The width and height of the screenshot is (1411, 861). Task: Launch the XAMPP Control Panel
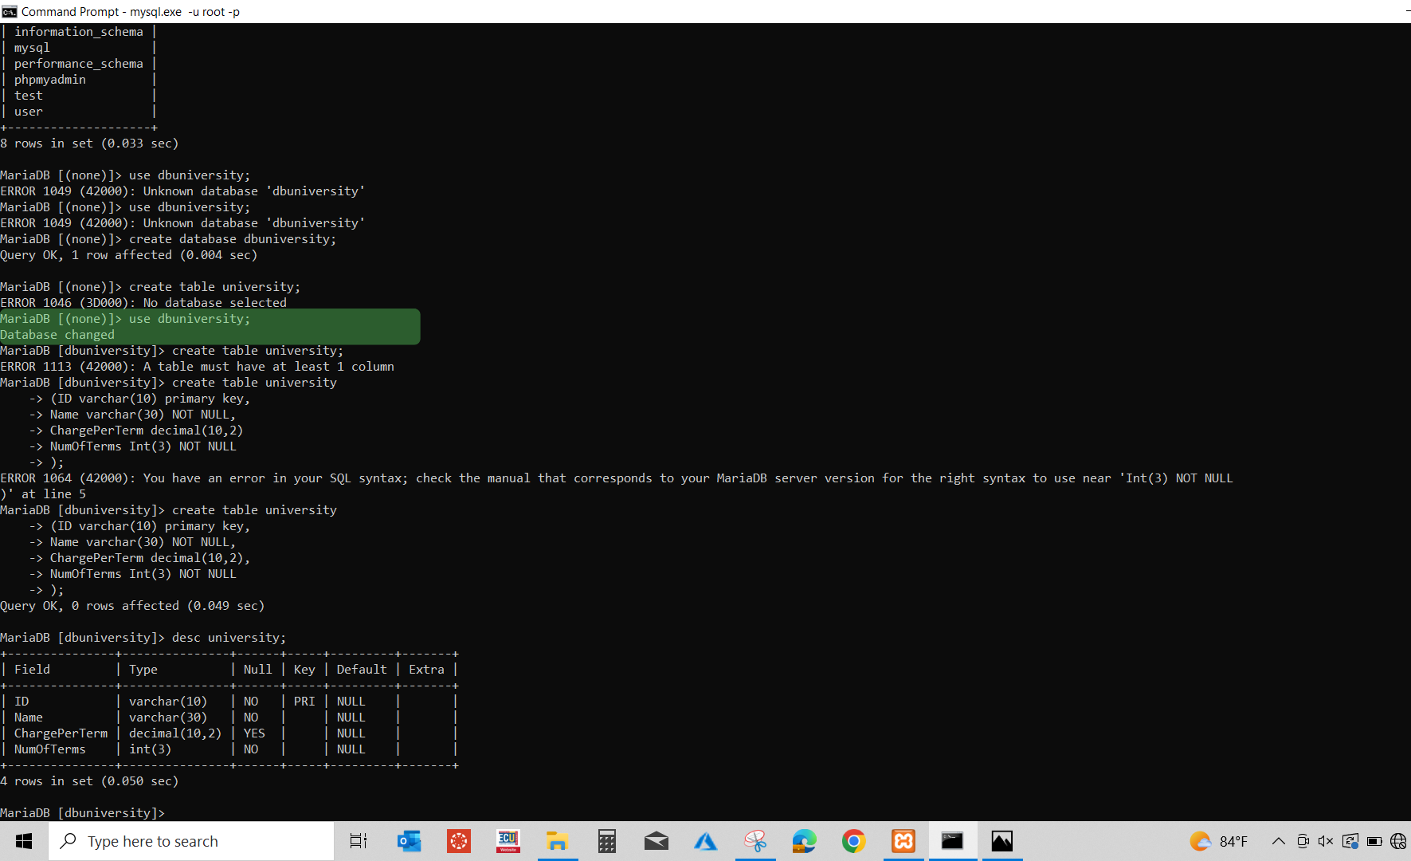[903, 841]
